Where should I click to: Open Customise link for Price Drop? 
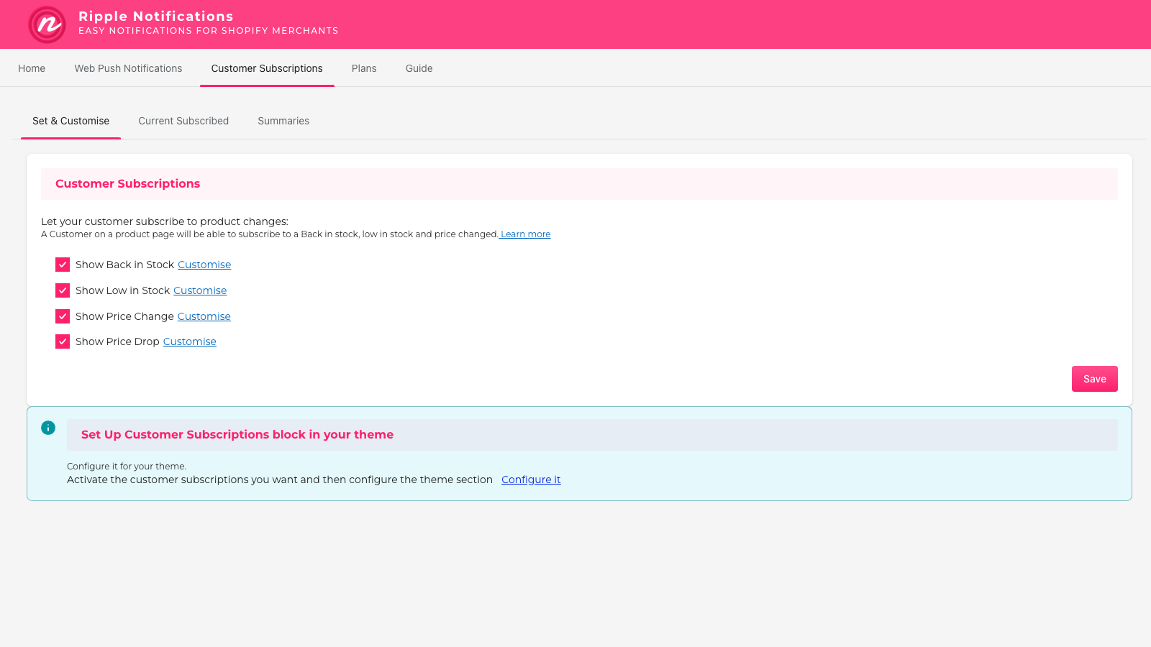pyautogui.click(x=189, y=341)
